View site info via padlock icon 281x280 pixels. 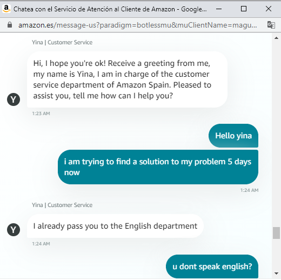tap(10, 25)
